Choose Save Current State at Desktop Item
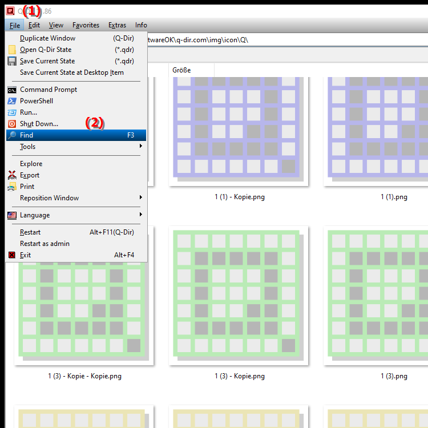 click(76, 72)
